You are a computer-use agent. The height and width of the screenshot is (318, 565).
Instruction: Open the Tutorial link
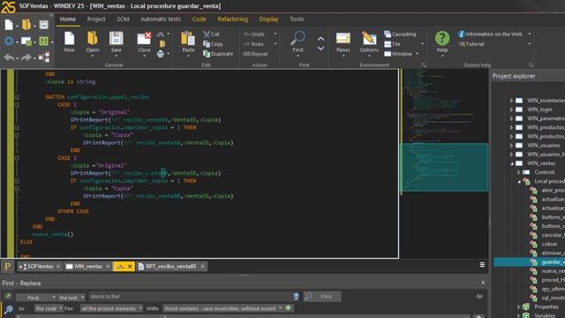tap(471, 44)
